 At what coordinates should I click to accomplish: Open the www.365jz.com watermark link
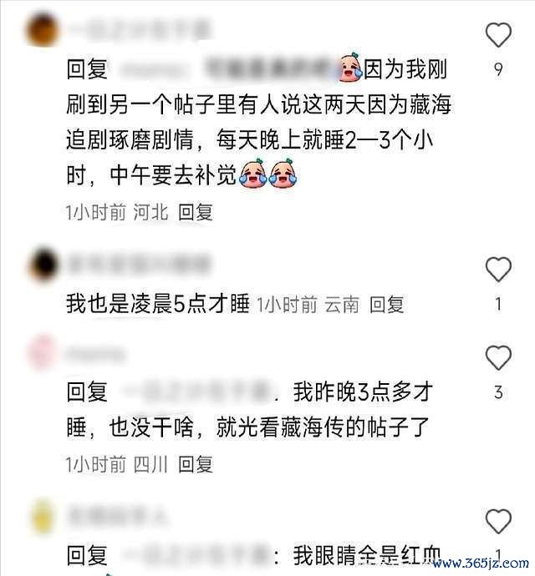[x=481, y=563]
